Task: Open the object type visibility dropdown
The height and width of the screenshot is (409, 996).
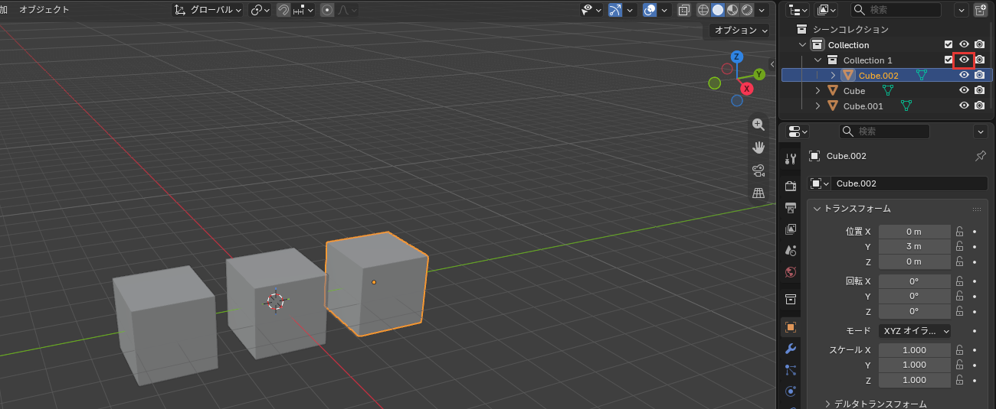Action: pyautogui.click(x=591, y=10)
